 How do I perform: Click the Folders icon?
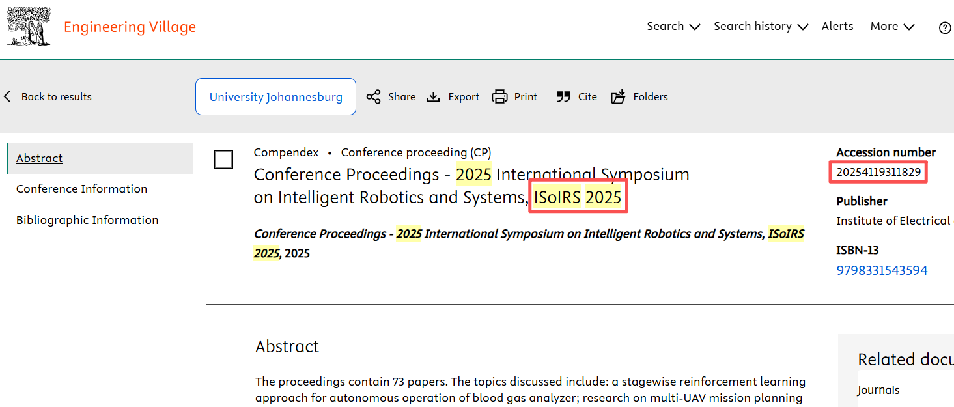click(x=618, y=97)
